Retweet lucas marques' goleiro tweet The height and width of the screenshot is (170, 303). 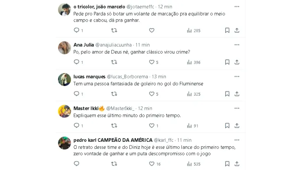pyautogui.click(x=114, y=94)
